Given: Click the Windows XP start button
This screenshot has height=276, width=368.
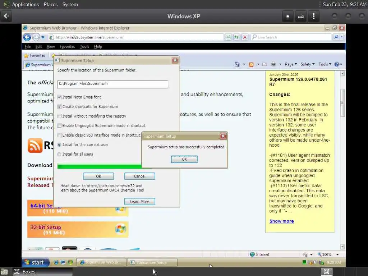Looking at the screenshot, I should pos(36,262).
